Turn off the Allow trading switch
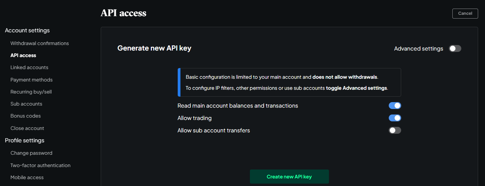 [395, 118]
